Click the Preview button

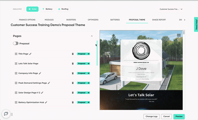(179, 116)
